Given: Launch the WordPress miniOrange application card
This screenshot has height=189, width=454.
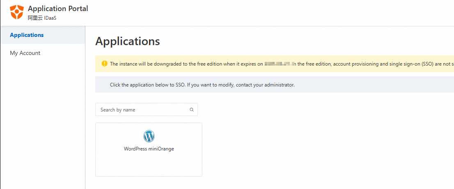Looking at the screenshot, I should coord(149,150).
